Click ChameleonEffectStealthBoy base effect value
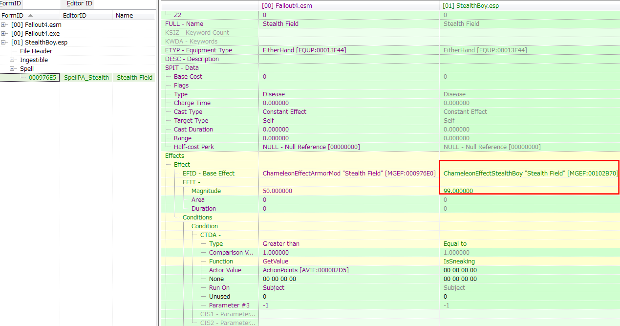This screenshot has width=620, height=326. point(531,173)
